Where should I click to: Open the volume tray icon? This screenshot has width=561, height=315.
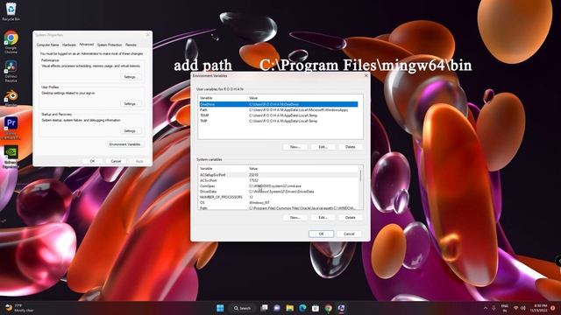pyautogui.click(x=523, y=308)
